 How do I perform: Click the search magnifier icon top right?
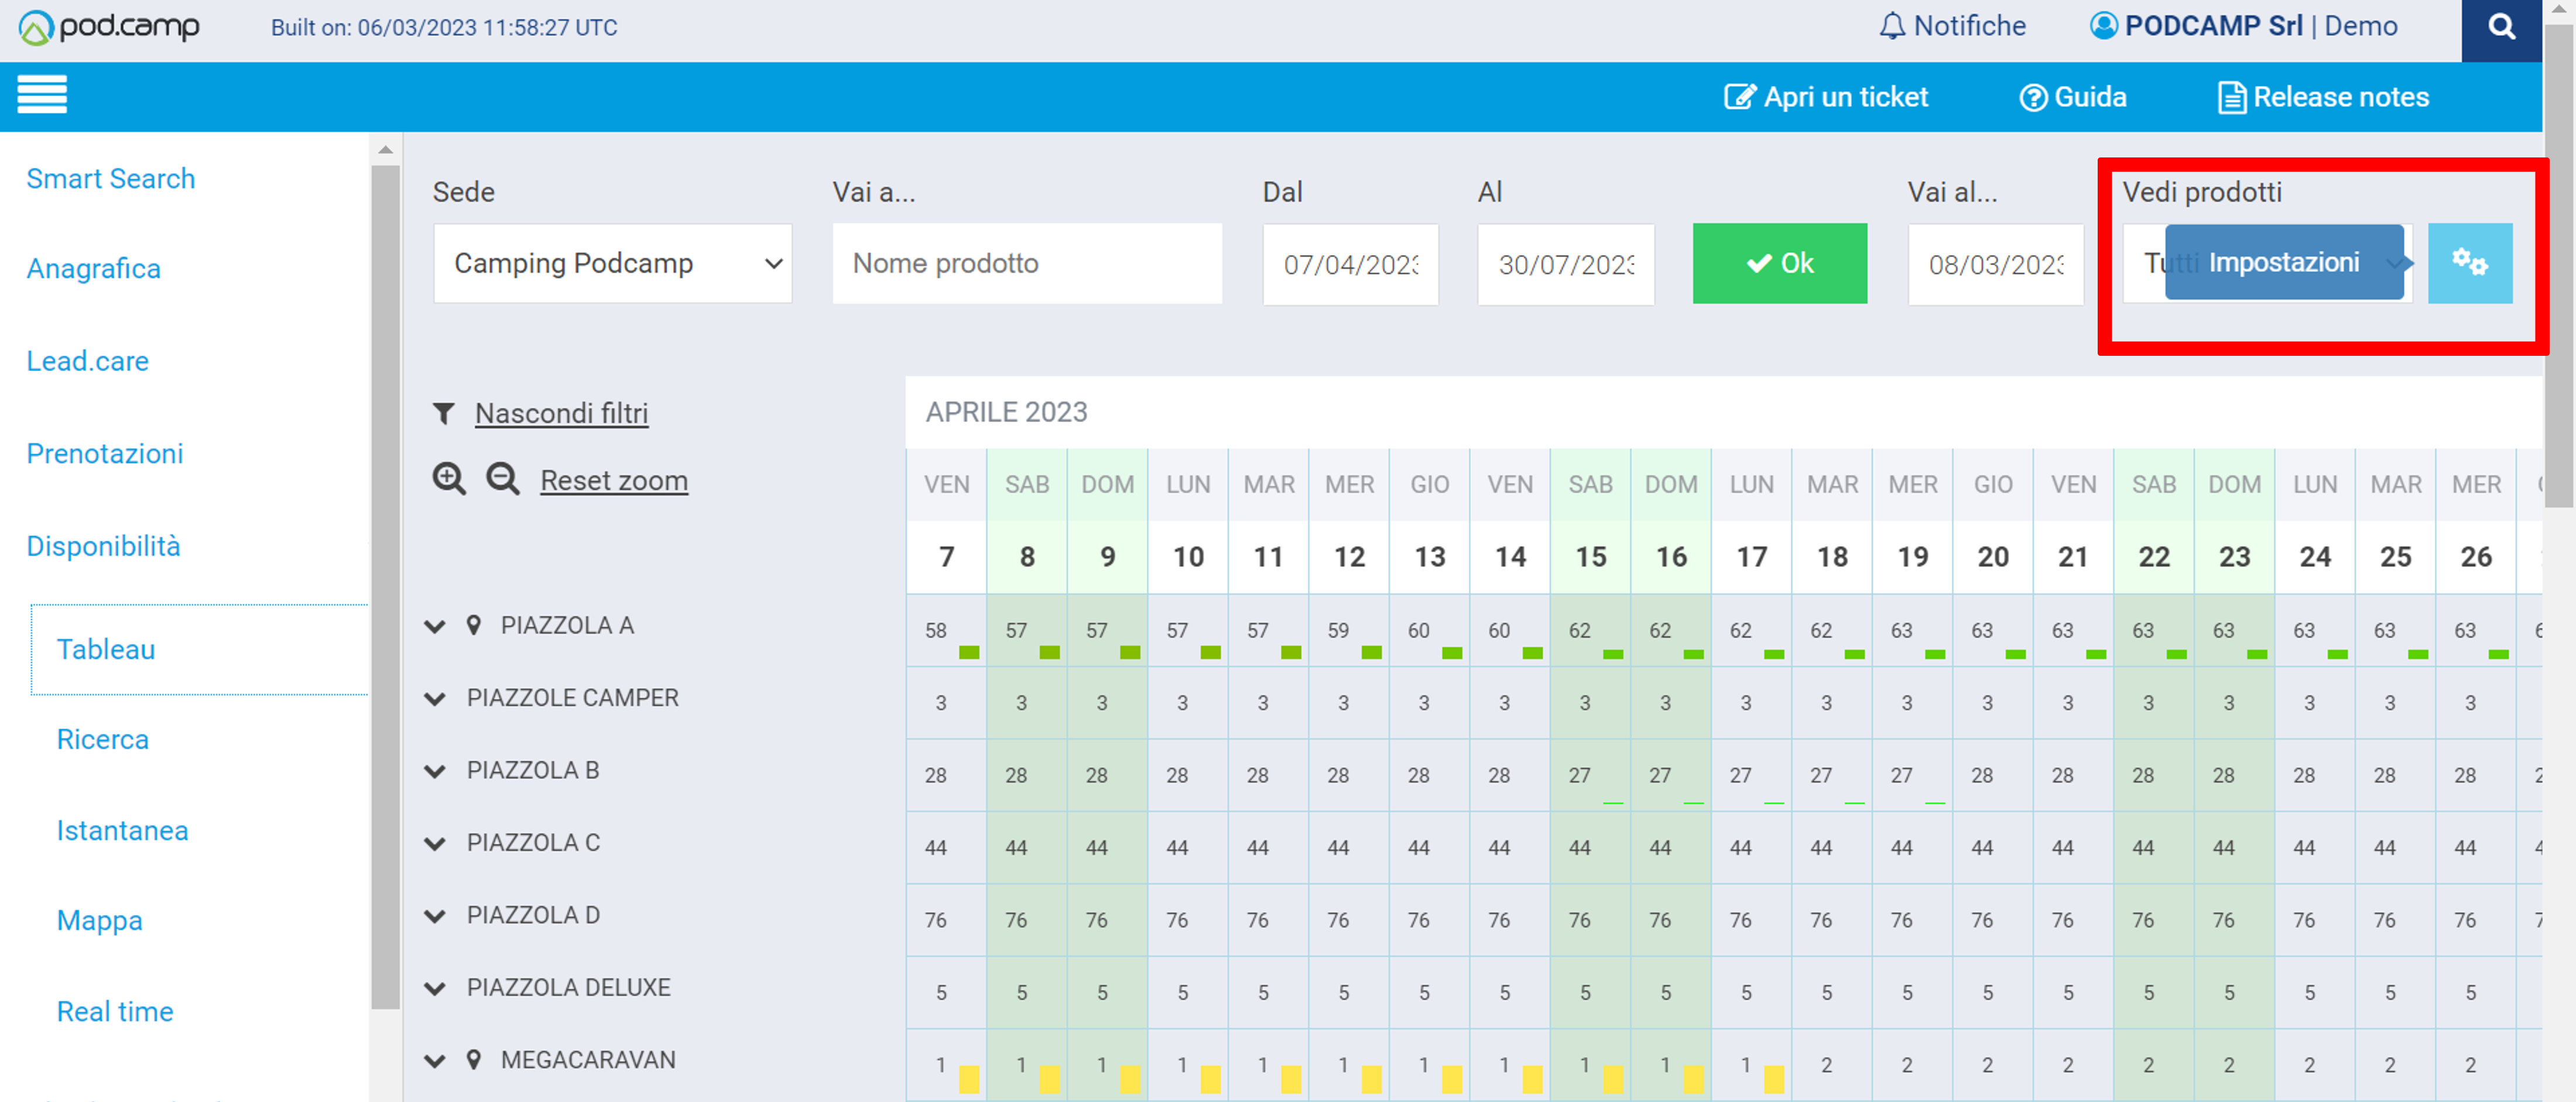(x=2501, y=28)
